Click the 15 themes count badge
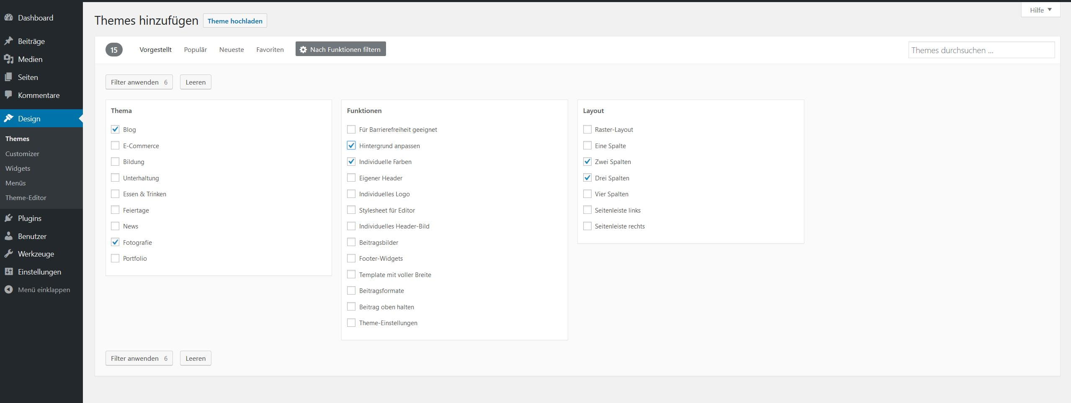 (x=114, y=50)
